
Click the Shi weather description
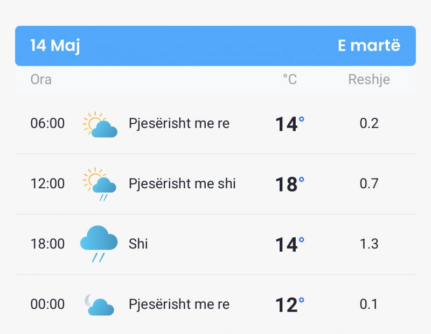point(138,244)
